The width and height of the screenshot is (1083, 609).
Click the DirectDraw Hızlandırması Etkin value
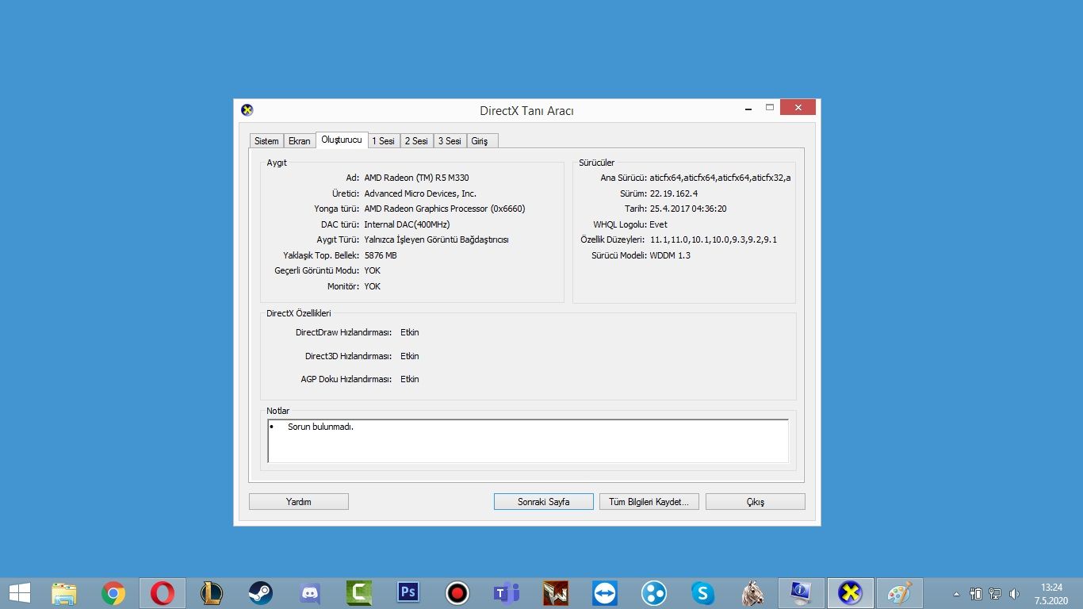coord(410,332)
